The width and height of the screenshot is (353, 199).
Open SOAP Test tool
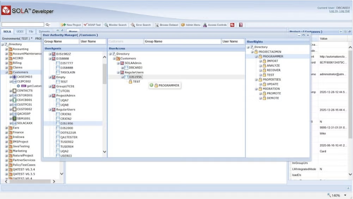[92, 25]
